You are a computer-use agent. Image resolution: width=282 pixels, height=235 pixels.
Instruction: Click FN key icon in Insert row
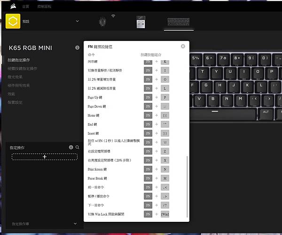(x=148, y=133)
